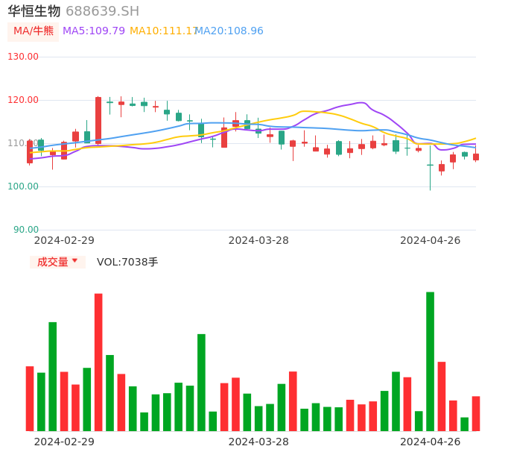
Task: Click the VOL:7038手 volume readout
Action: pyautogui.click(x=127, y=262)
